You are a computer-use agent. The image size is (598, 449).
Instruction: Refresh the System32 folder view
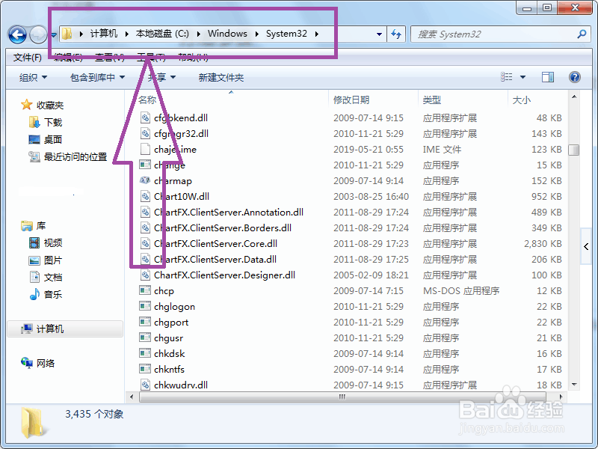(x=396, y=34)
